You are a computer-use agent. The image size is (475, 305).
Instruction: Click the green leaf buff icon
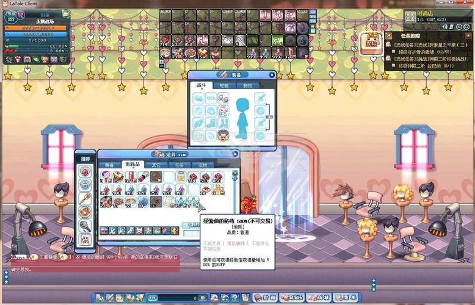(36, 59)
